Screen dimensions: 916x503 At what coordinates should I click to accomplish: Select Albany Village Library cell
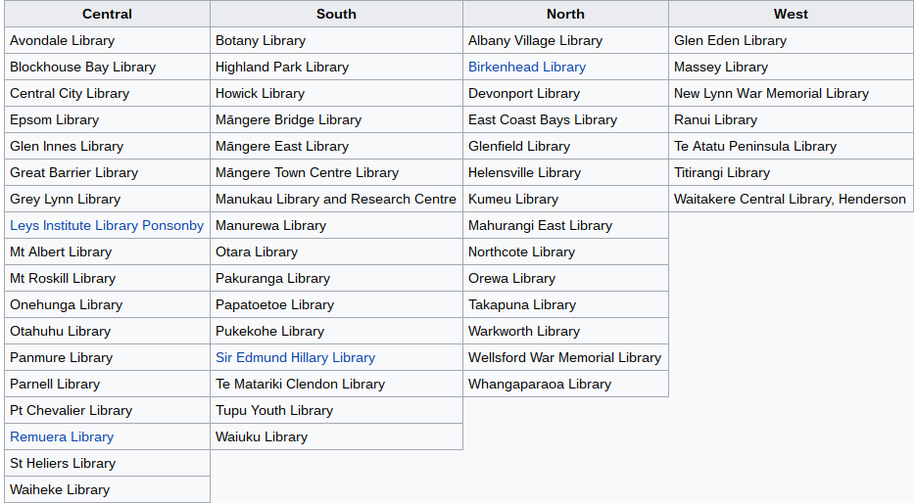point(565,41)
